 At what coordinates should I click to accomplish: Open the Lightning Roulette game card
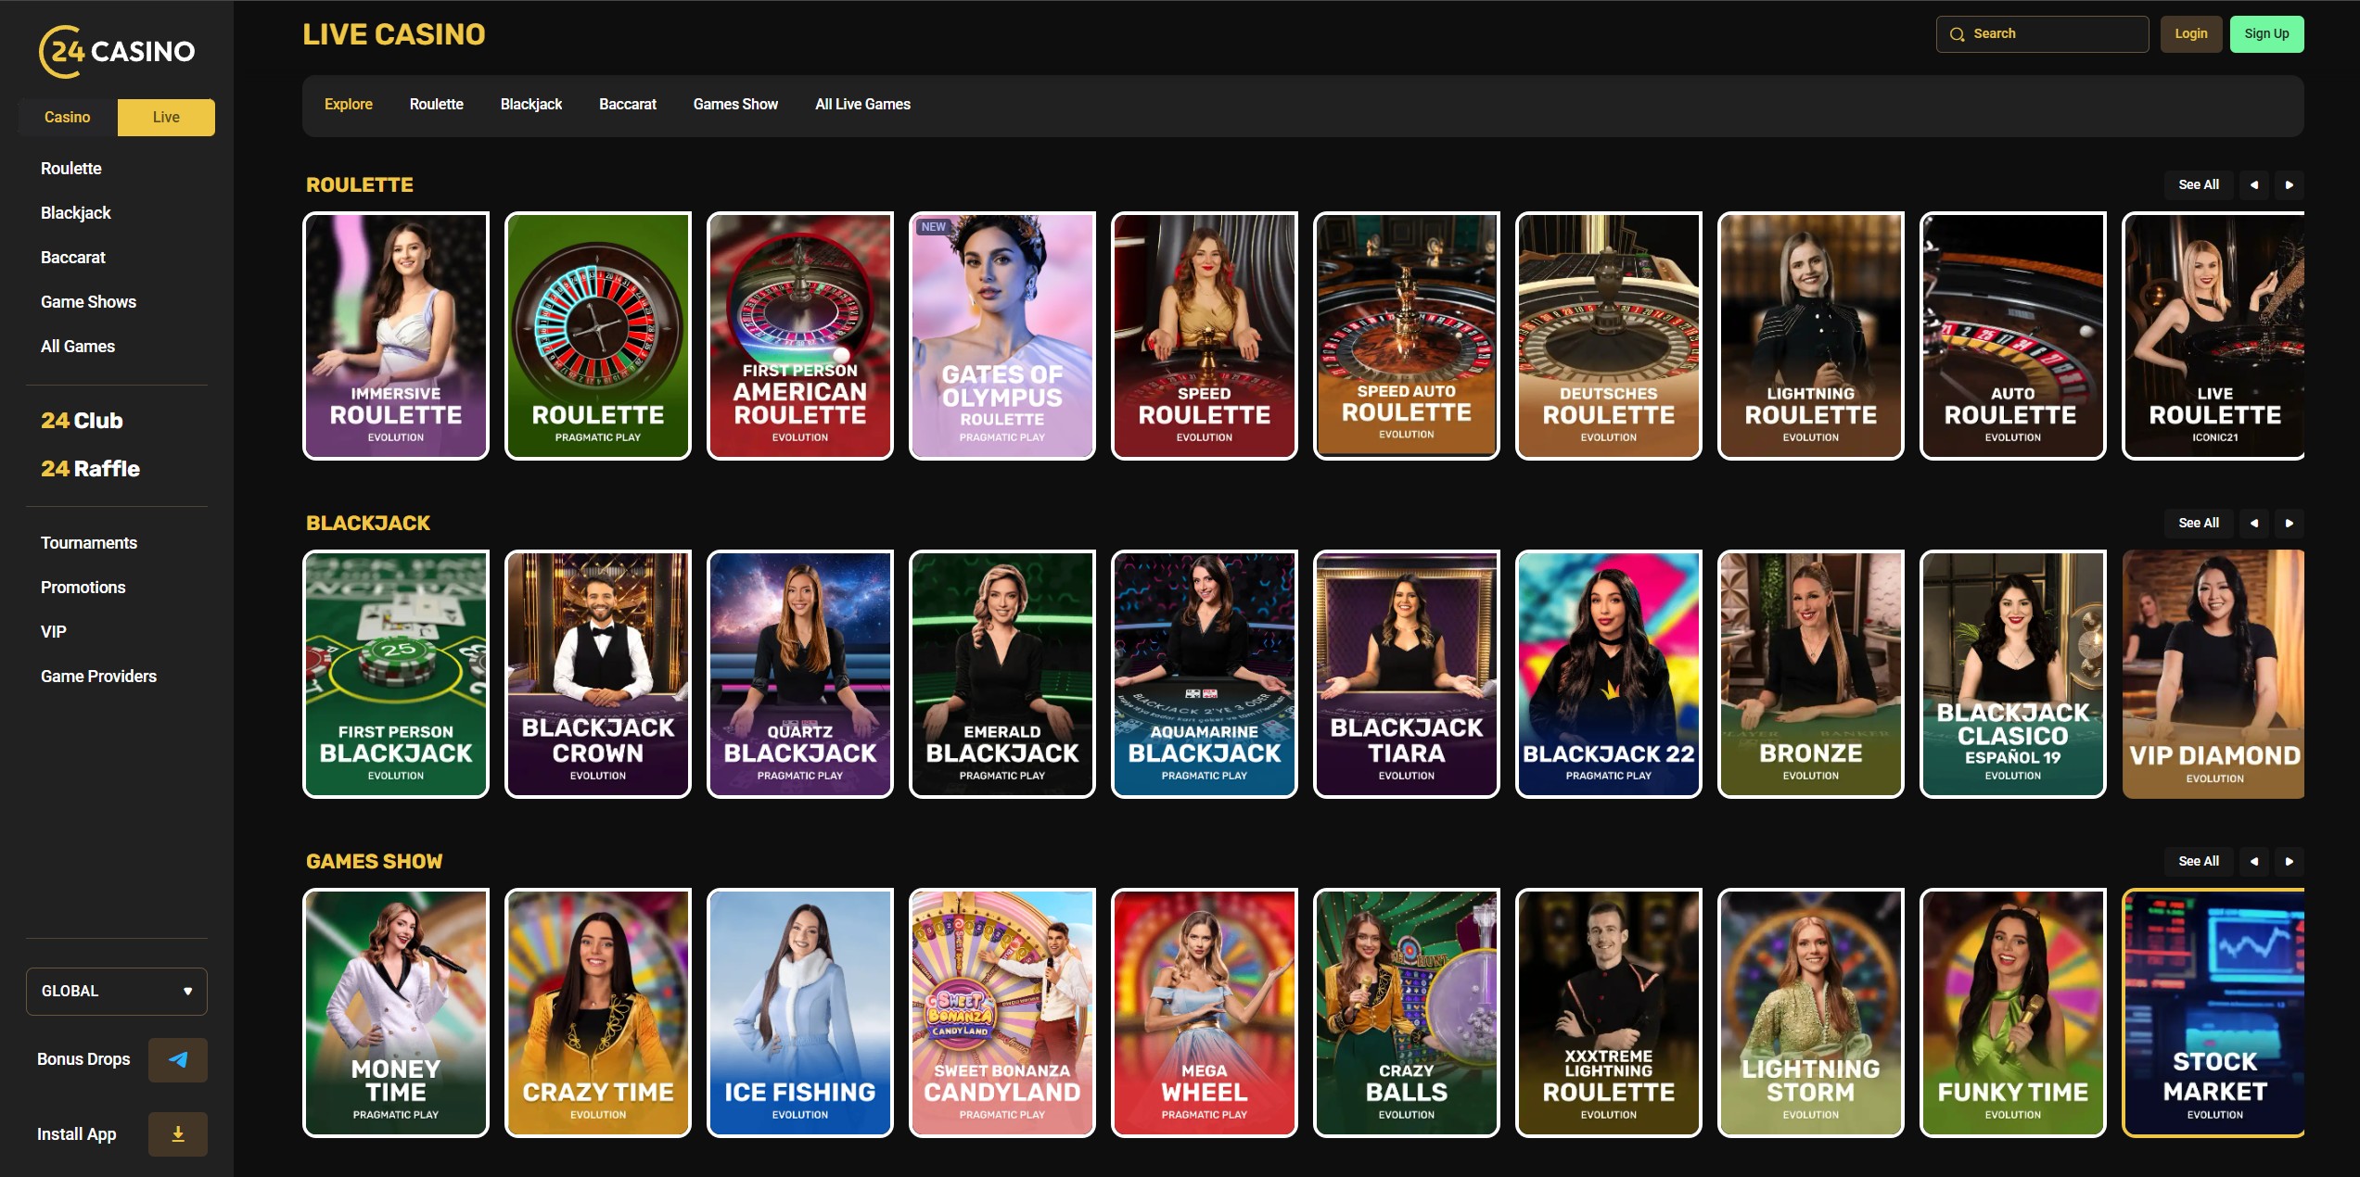(1811, 335)
